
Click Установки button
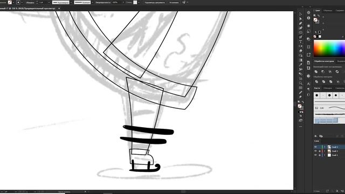pyautogui.click(x=174, y=2)
